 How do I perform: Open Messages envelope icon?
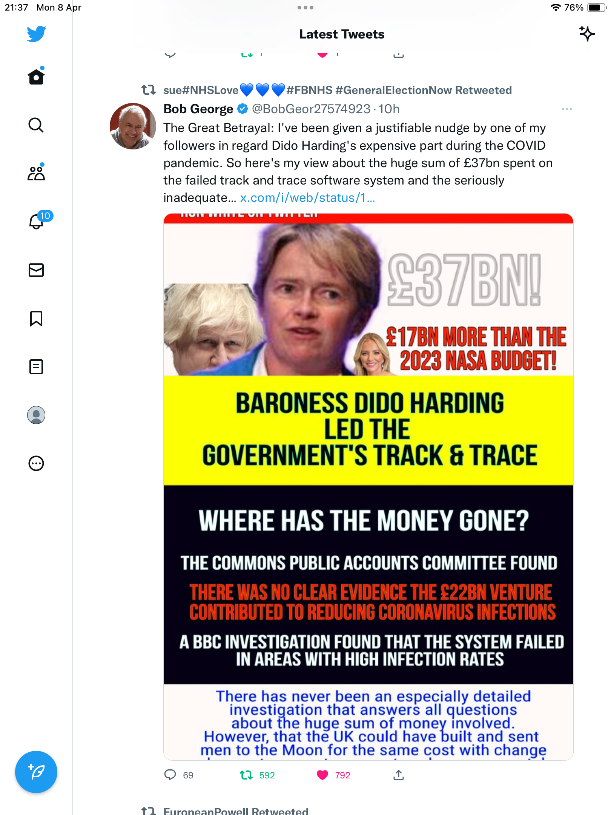(x=36, y=270)
